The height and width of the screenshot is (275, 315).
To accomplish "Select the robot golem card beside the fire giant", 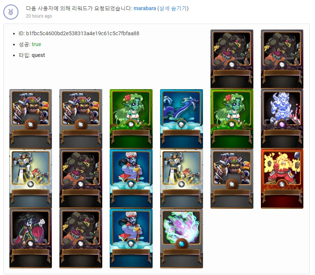I will 232,179.
